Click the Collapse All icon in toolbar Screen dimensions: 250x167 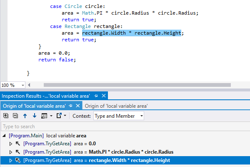(x=15, y=116)
